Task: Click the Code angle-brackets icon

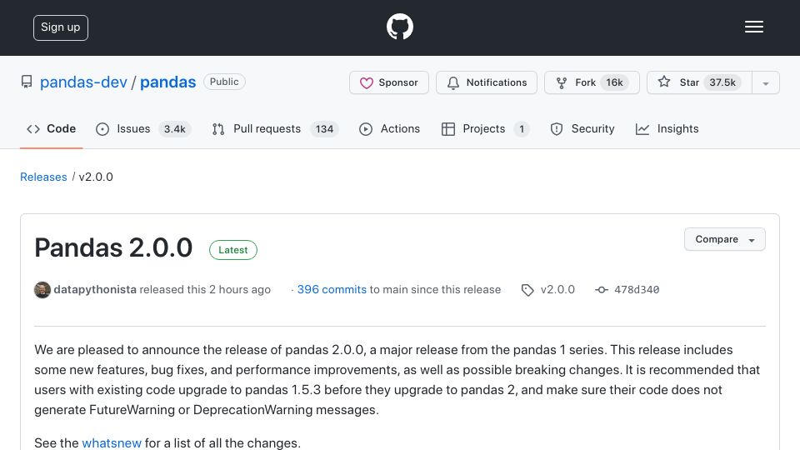Action: (x=33, y=130)
